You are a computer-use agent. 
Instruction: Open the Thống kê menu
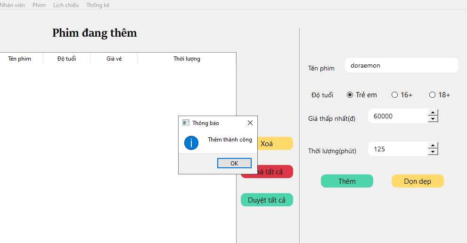(x=98, y=5)
